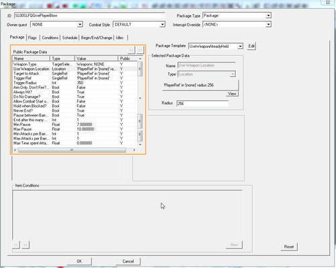This screenshot has width=336, height=268.
Task: Click the horizontal scrollbar thumb in data list
Action: (72, 150)
